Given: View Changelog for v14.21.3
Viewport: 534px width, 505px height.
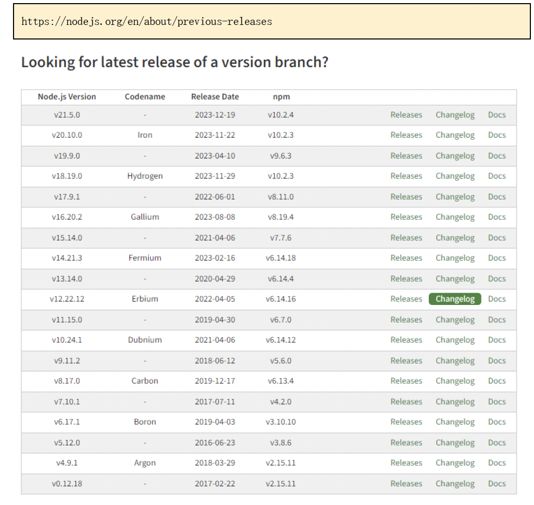Looking at the screenshot, I should (x=455, y=258).
